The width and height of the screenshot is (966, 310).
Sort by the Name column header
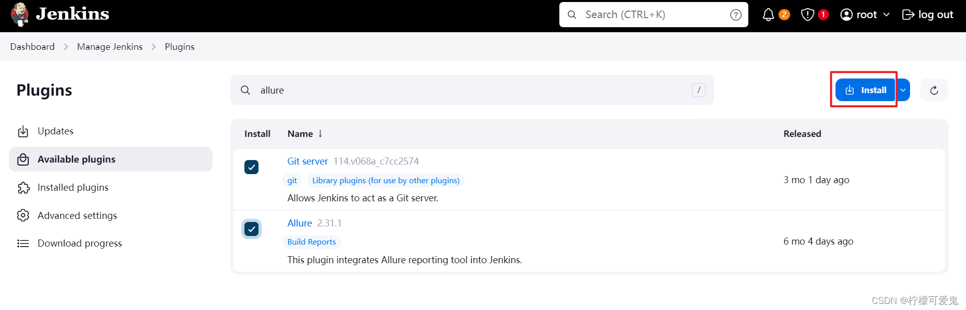[x=305, y=134]
